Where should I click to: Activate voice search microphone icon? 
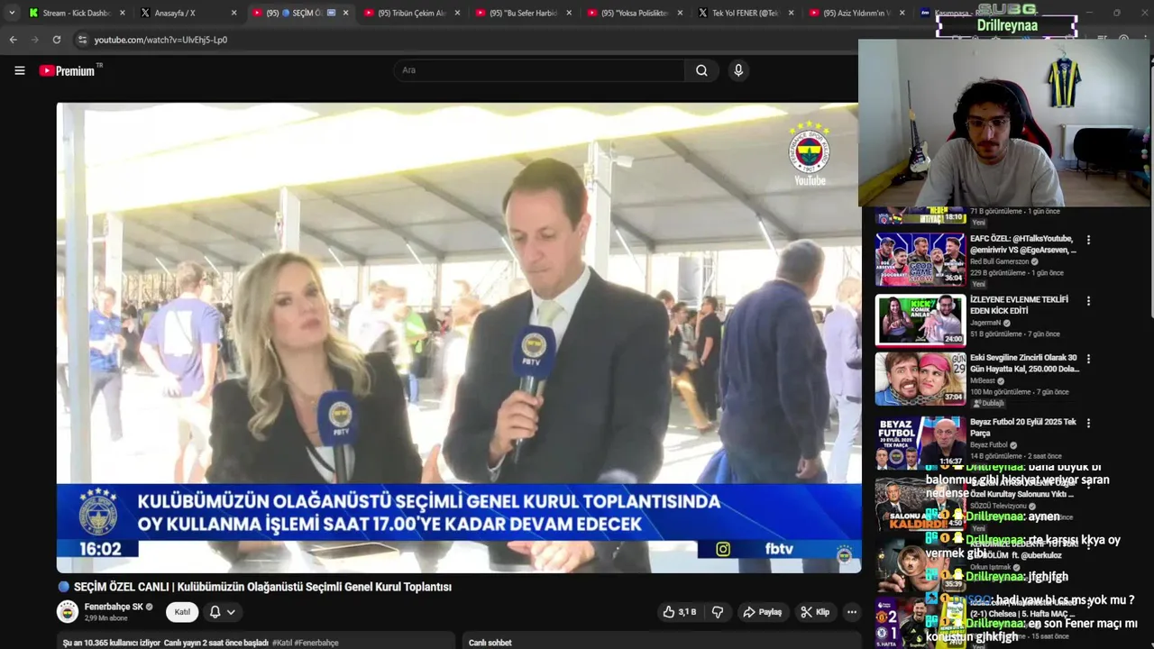(738, 70)
